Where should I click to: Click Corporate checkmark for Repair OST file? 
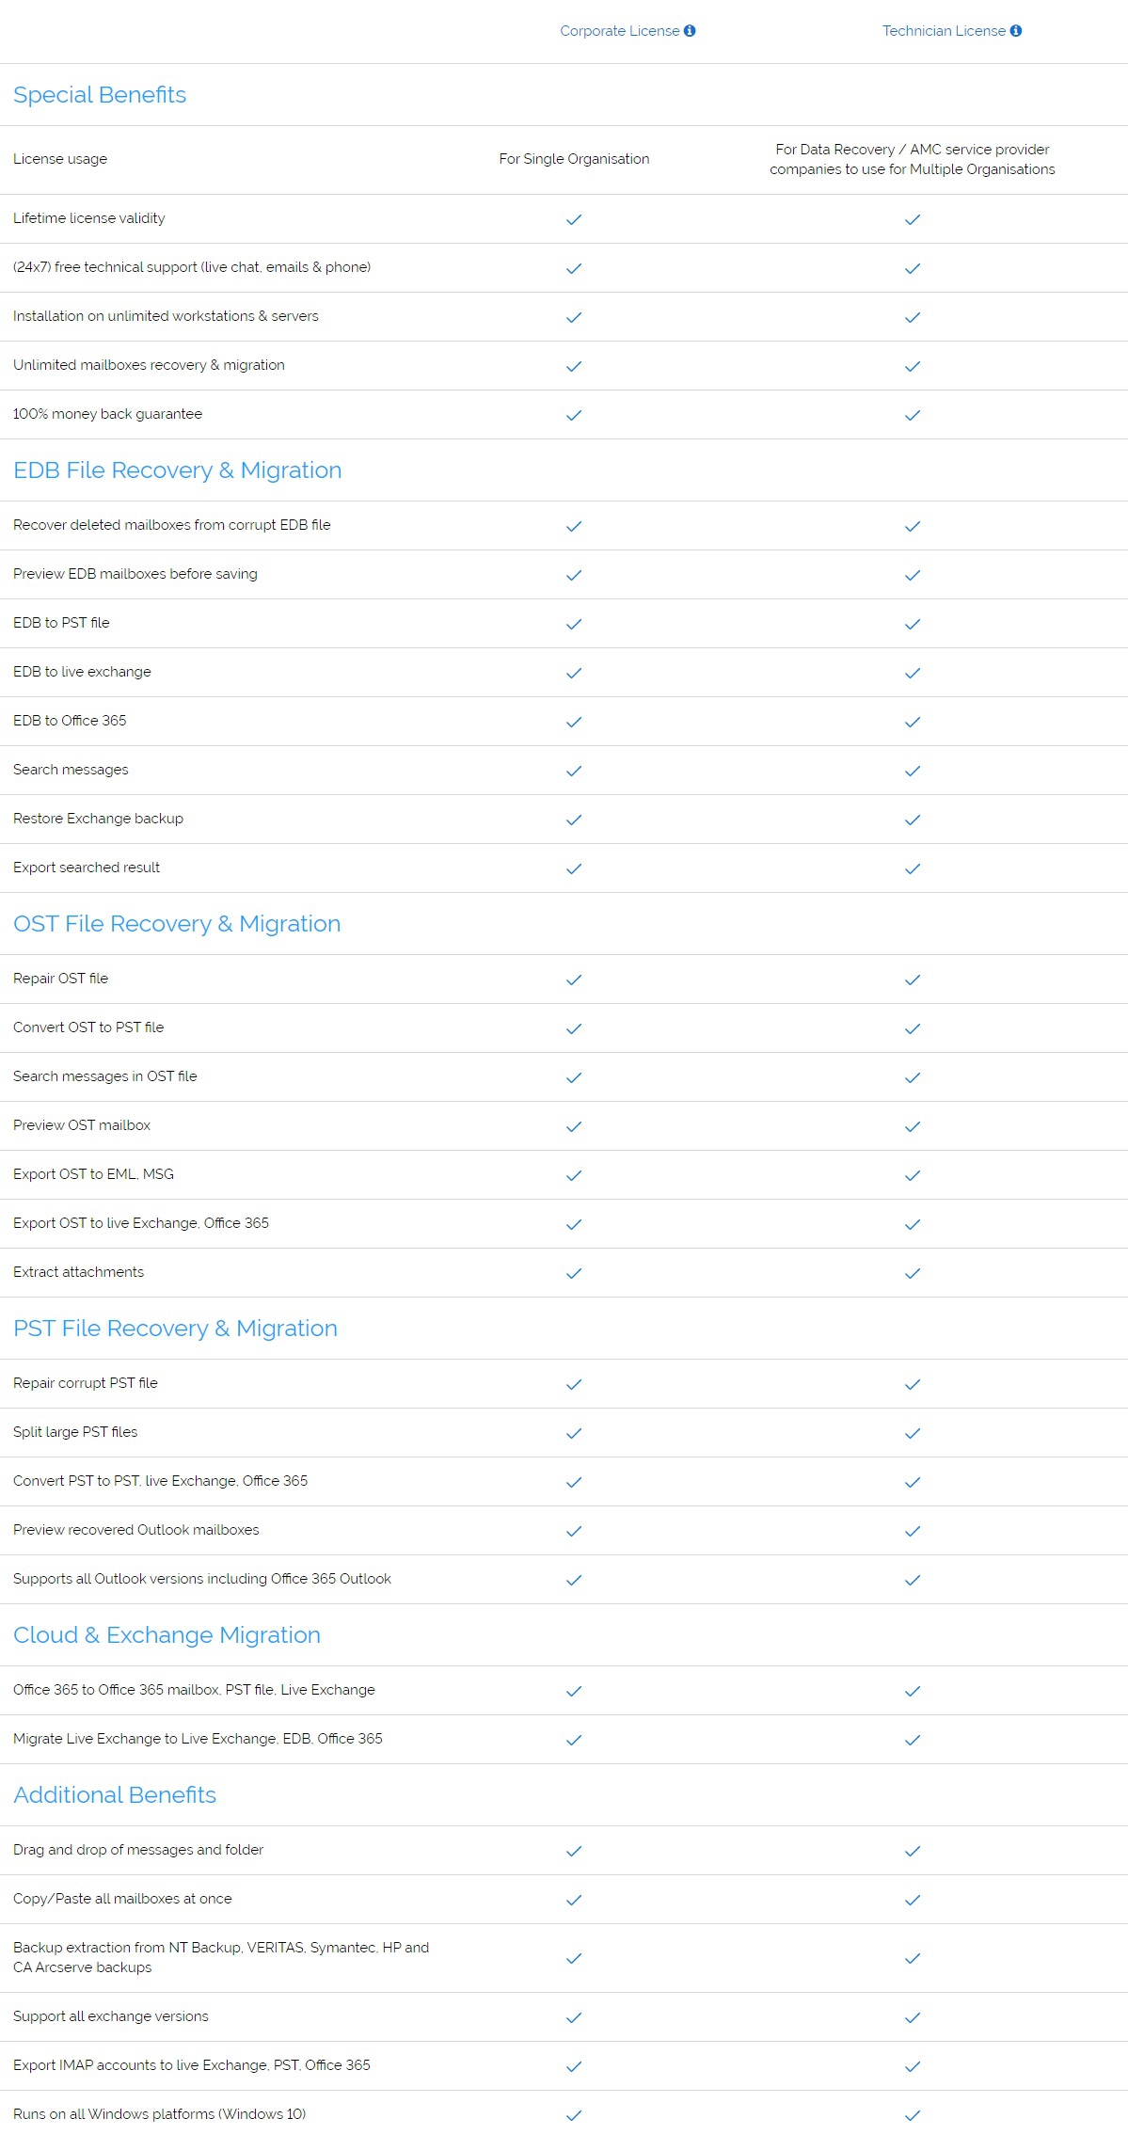point(574,979)
